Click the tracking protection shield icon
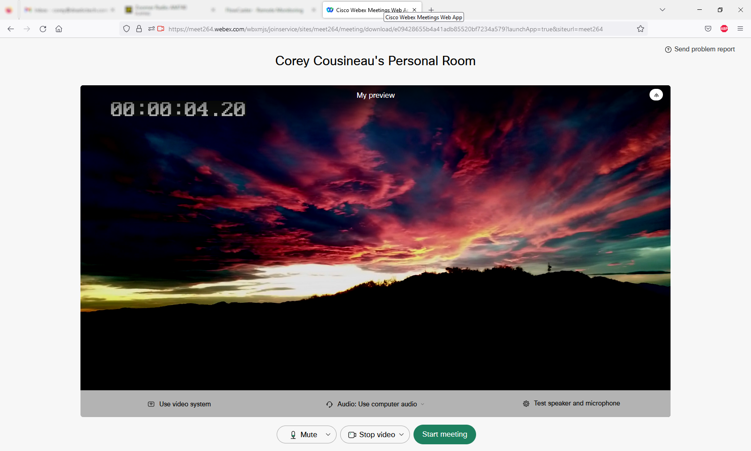The width and height of the screenshot is (751, 451). tap(127, 29)
